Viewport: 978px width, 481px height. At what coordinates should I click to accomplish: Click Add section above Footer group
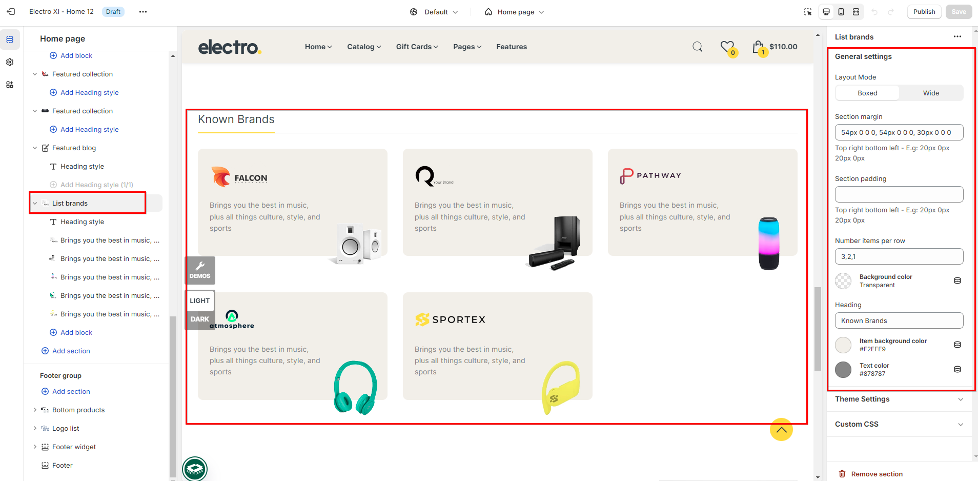click(66, 351)
